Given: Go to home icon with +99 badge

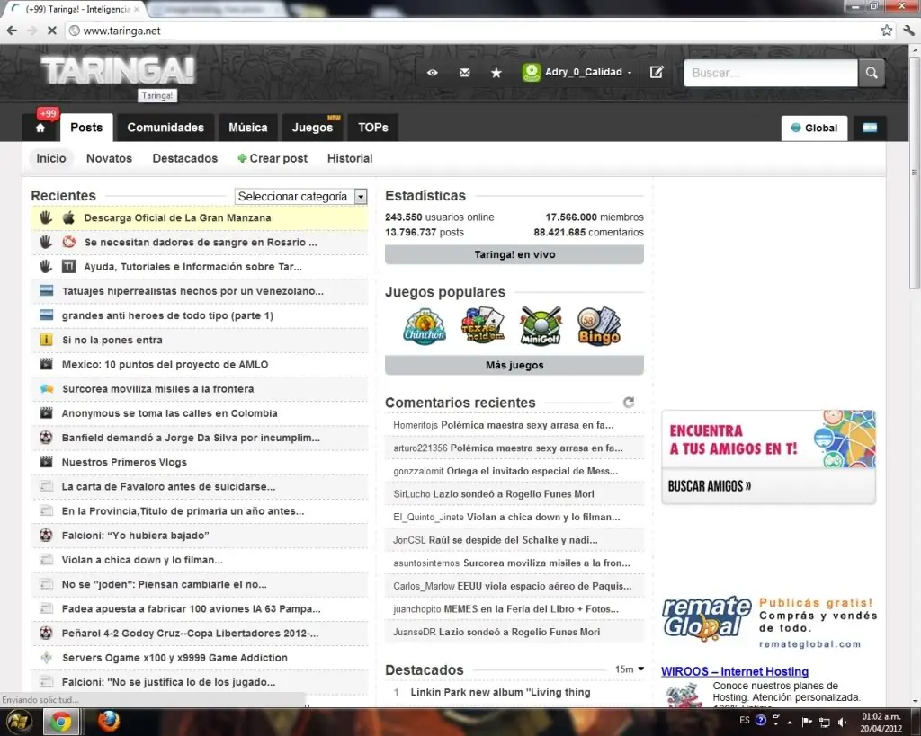Looking at the screenshot, I should pyautogui.click(x=40, y=128).
